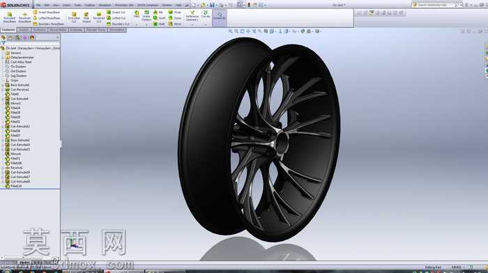488x273 pixels.
Task: Switch to the Sheet Metal tab
Action: coord(58,30)
